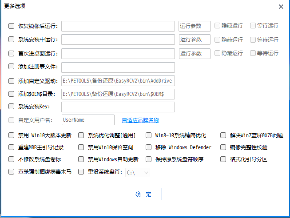Click the AddDrive custom driver path field
The width and height of the screenshot is (290, 218).
(x=118, y=81)
